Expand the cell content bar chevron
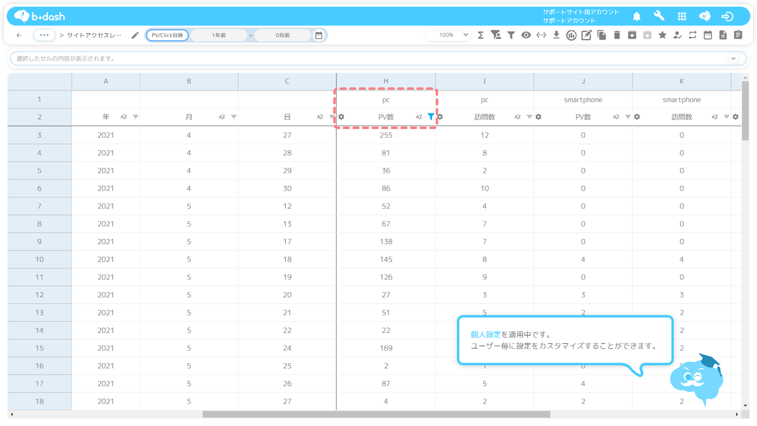 pyautogui.click(x=733, y=59)
